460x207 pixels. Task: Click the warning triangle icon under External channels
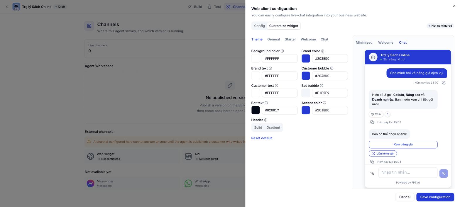(89, 142)
